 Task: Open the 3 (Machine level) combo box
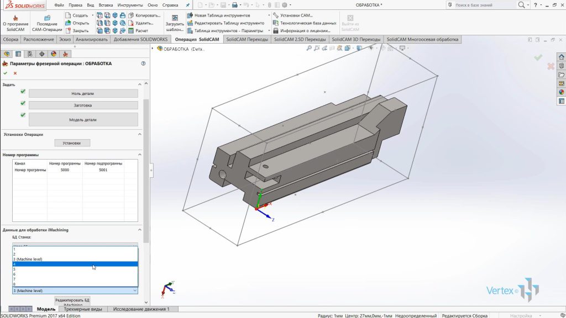click(x=75, y=290)
